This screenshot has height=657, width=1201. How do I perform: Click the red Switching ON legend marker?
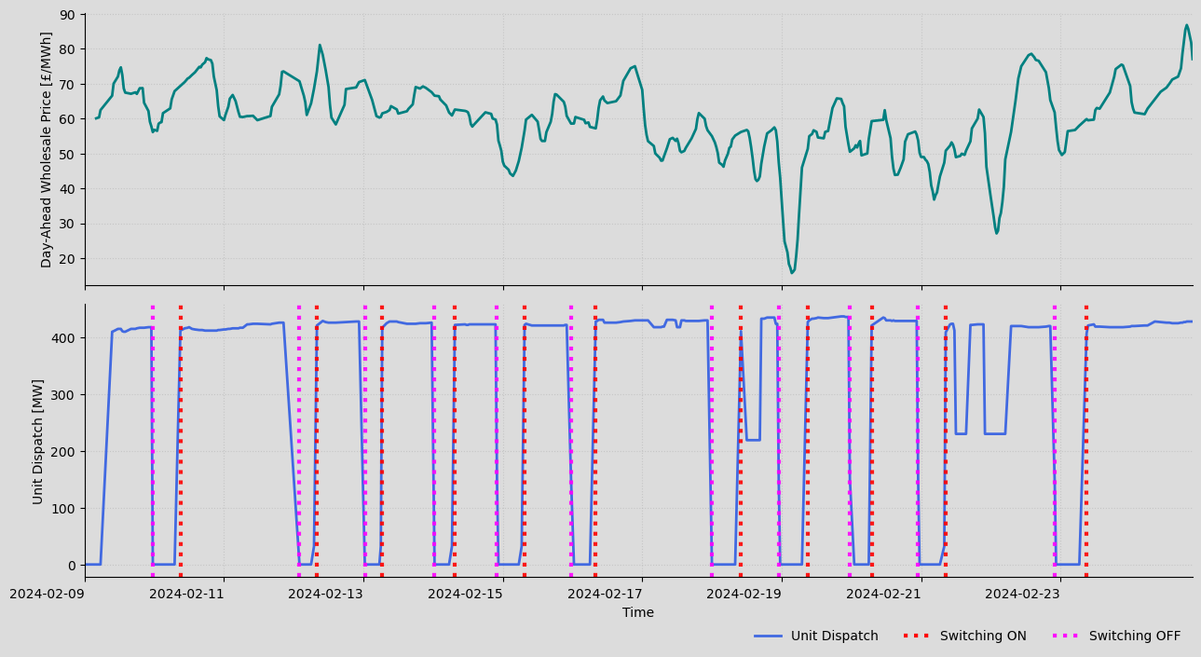pyautogui.click(x=916, y=636)
